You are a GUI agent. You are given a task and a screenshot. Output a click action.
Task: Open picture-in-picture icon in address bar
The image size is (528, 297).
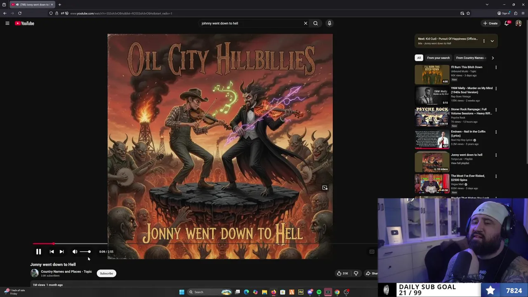click(x=462, y=13)
